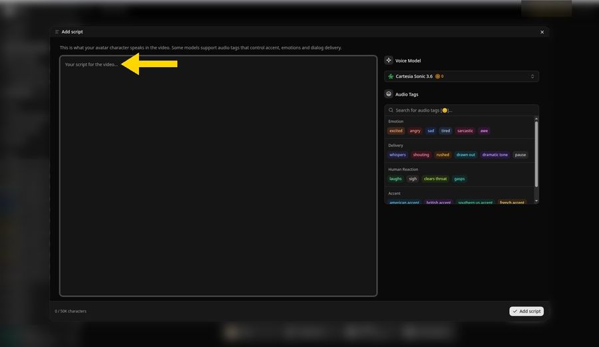The image size is (599, 347).
Task: Open the Cartesia Sonic 3.6 voice model dropdown
Action: click(461, 76)
